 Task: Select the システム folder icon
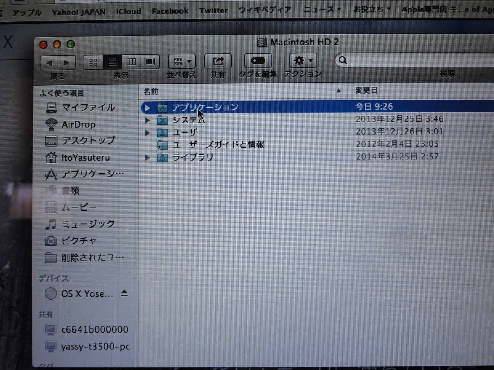point(162,120)
